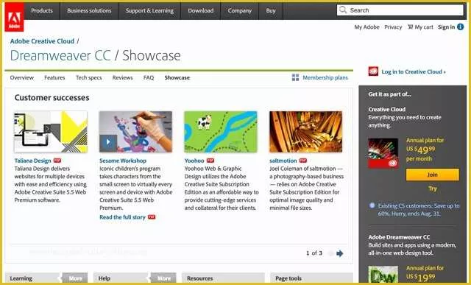Select the Showcase tab
Screen dimensions: 471x285
coord(177,77)
